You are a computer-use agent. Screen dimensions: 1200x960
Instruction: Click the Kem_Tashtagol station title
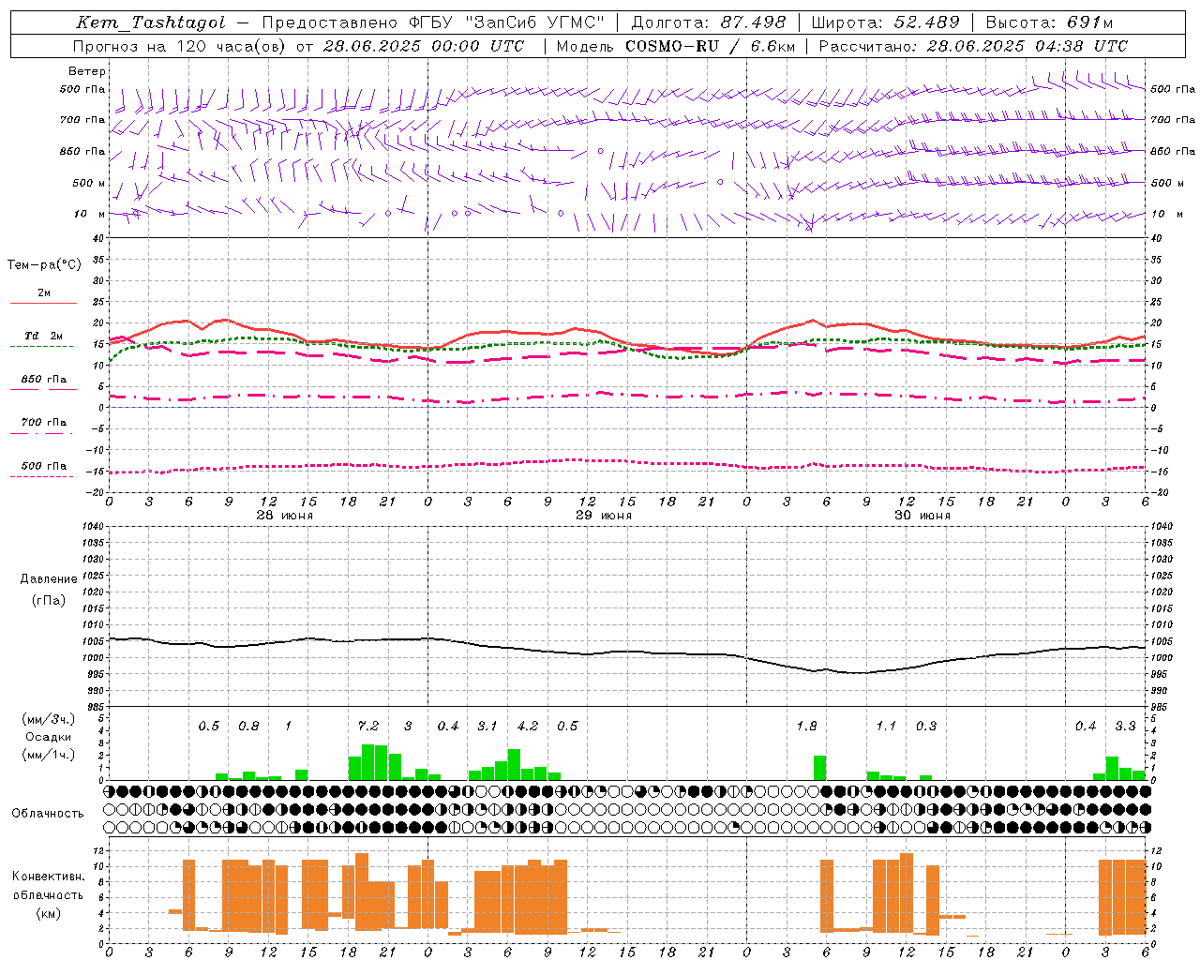[150, 23]
